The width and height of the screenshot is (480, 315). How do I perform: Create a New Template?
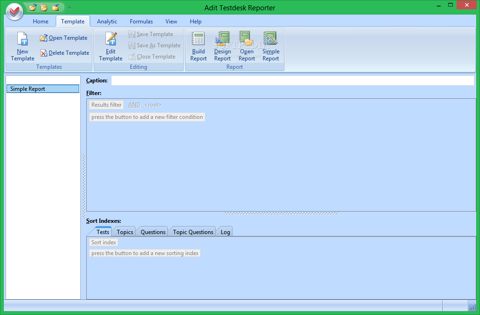(22, 46)
